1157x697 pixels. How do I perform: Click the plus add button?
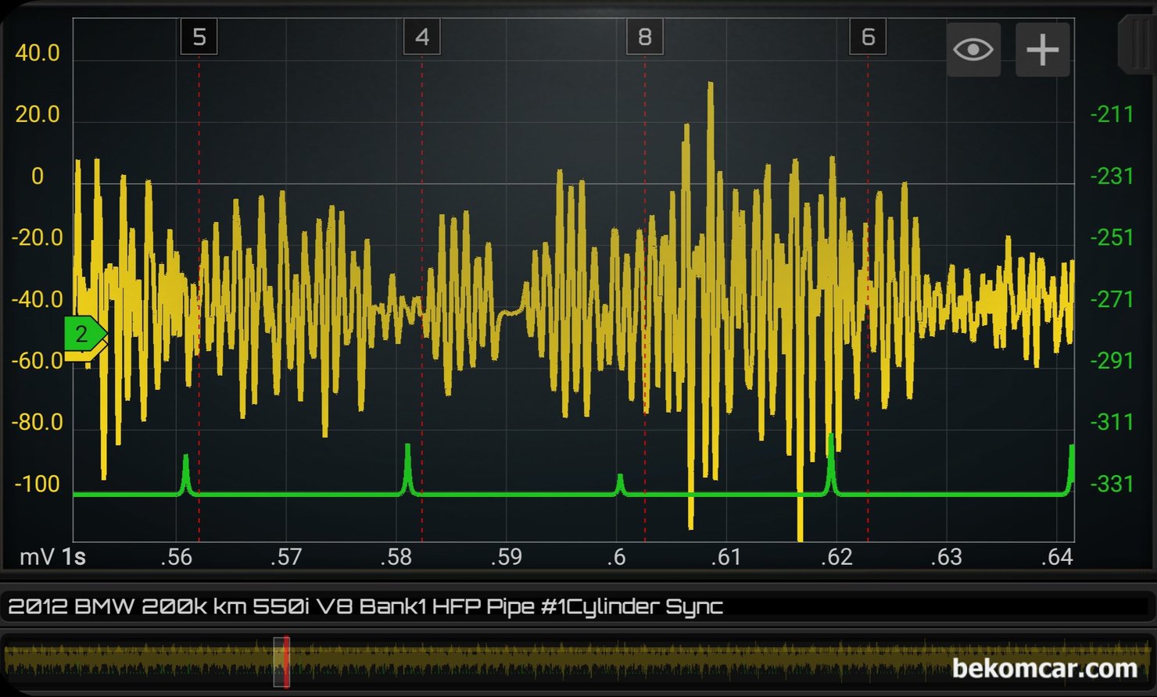pyautogui.click(x=1042, y=50)
